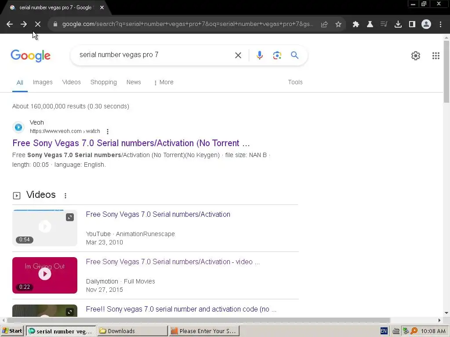The width and height of the screenshot is (450, 337).
Task: Open the EN language indicator
Action: 384,331
